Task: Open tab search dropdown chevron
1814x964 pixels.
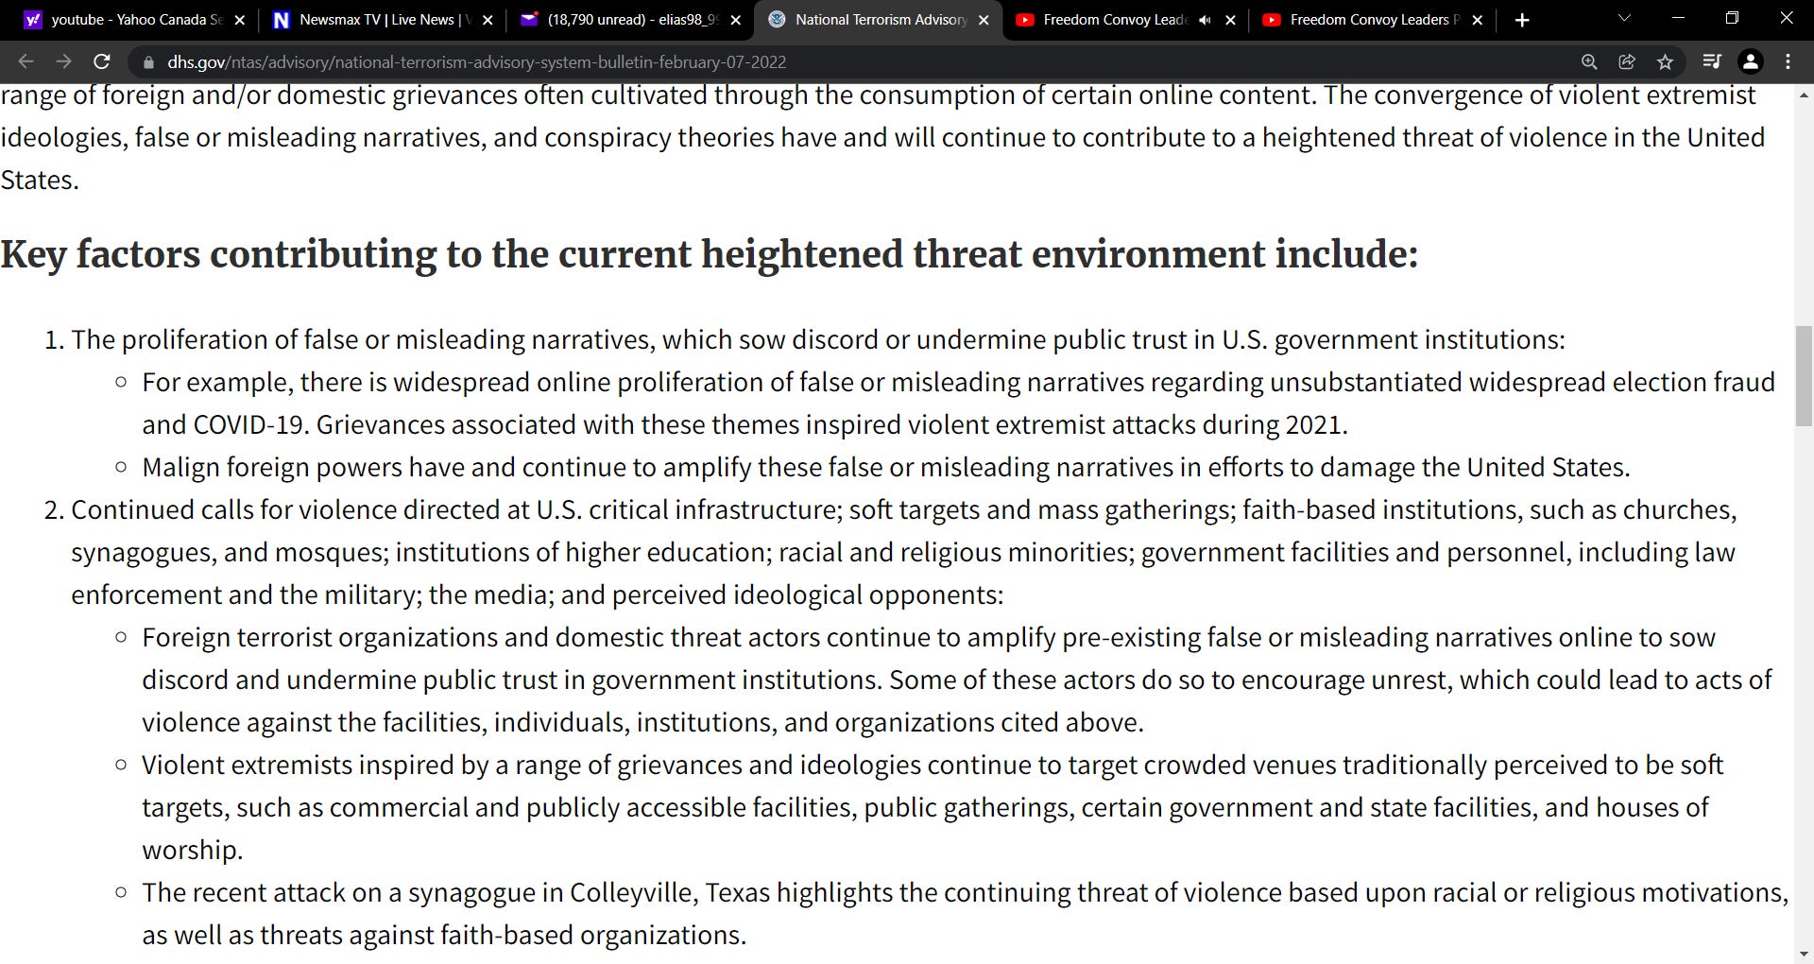Action: point(1624,19)
